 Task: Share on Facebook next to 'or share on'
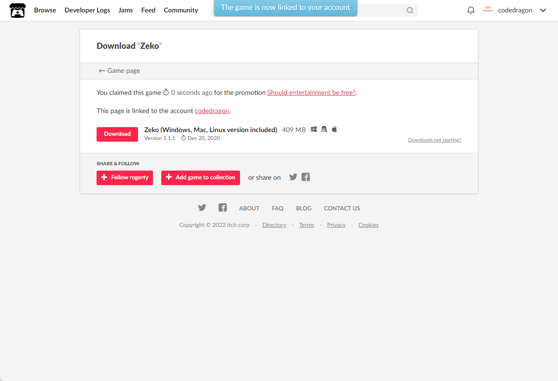click(306, 177)
